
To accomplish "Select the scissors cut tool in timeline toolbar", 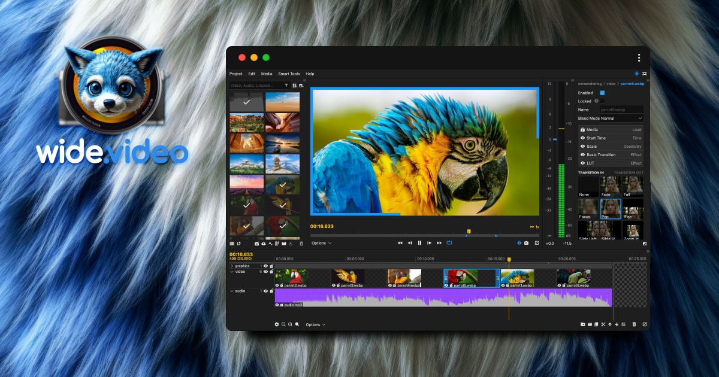I will point(603,324).
